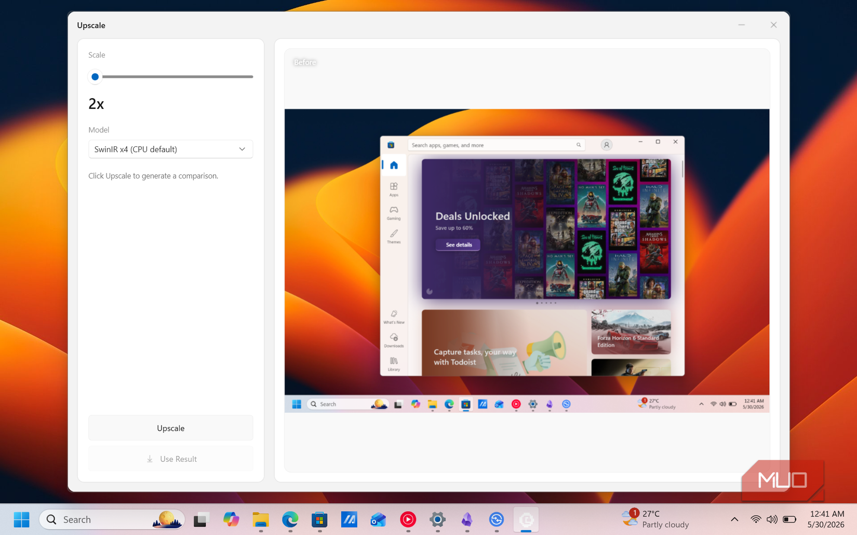Open Copilot from the taskbar
This screenshot has height=535, width=857.
(x=231, y=519)
